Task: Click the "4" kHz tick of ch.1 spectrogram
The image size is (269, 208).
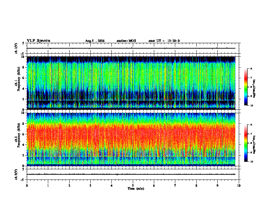Action: [x=24, y=89]
